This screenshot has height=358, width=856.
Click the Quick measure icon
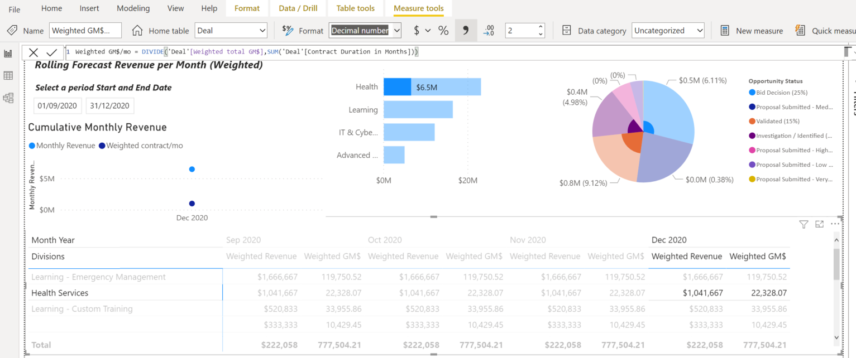[800, 31]
